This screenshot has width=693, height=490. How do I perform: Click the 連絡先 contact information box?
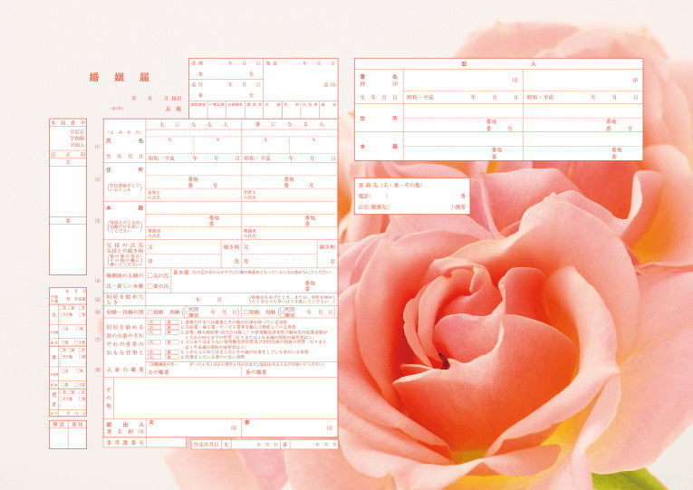(x=411, y=196)
